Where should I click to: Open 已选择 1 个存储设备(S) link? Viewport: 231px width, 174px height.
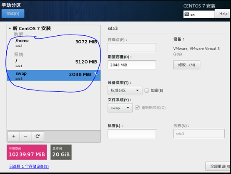pyautogui.click(x=29, y=167)
